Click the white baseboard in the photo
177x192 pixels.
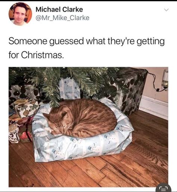click(x=154, y=108)
